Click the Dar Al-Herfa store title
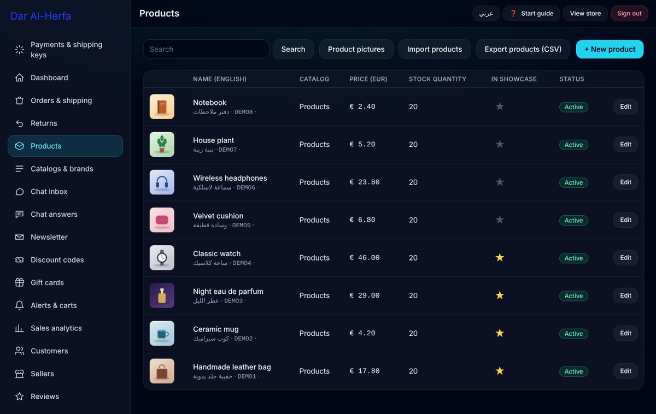656x414 pixels. click(41, 16)
